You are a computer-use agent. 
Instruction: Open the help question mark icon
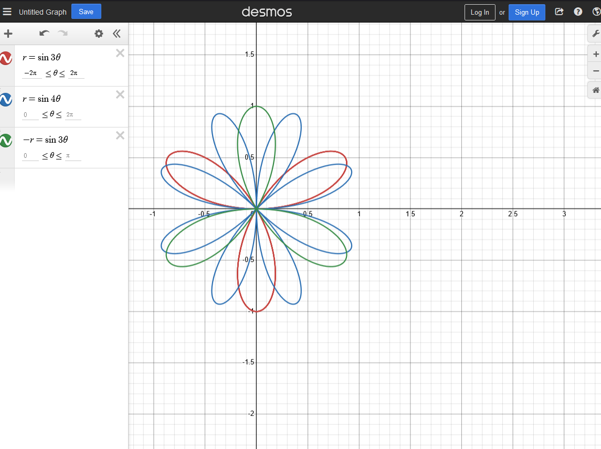tap(578, 12)
